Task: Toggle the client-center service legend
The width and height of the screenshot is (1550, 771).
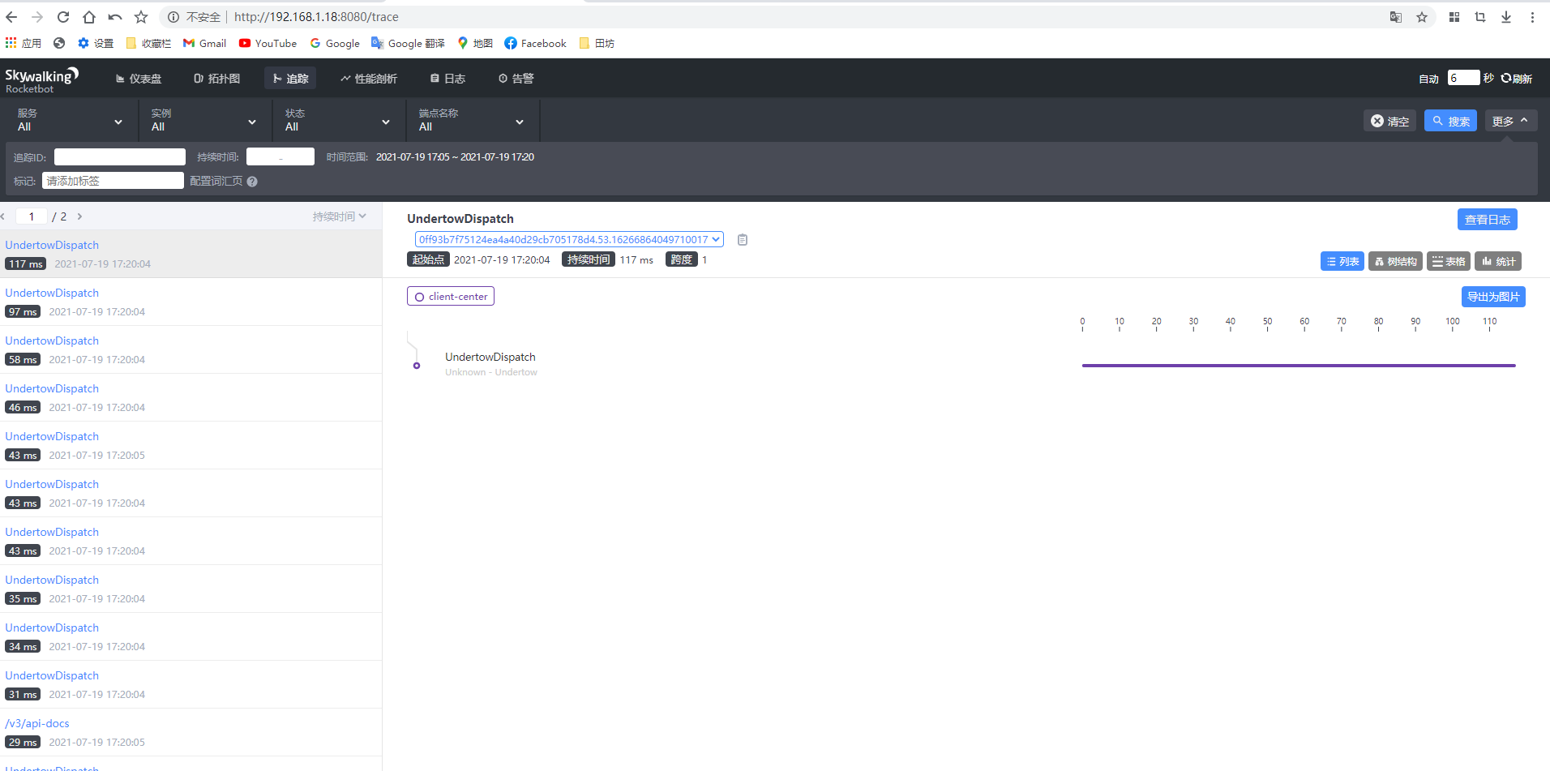Action: click(451, 297)
